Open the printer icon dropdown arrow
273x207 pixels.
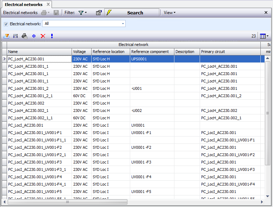click(48, 13)
